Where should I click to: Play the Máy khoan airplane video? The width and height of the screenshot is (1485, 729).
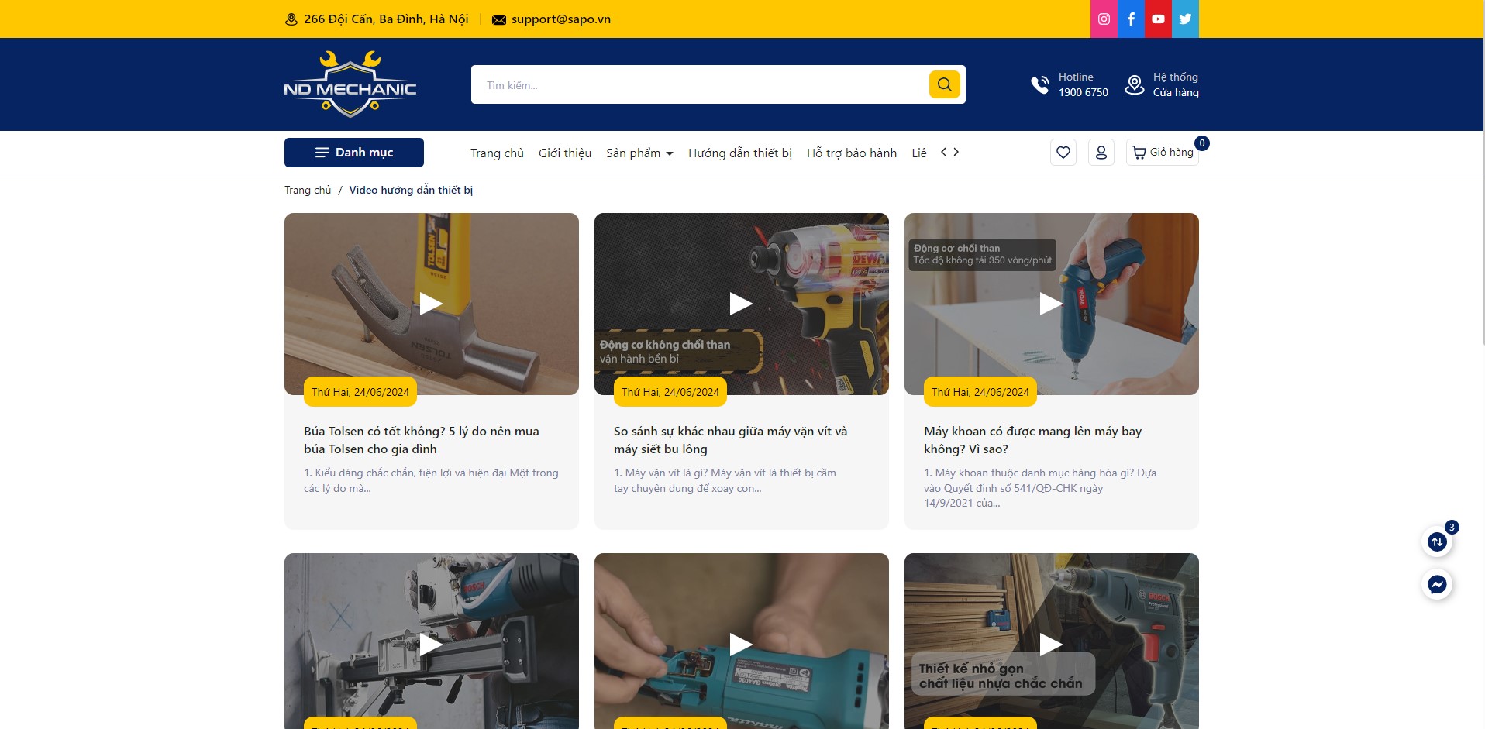[1051, 304]
